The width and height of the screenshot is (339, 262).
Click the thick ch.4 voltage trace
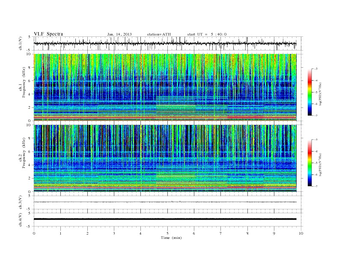(x=165, y=219)
